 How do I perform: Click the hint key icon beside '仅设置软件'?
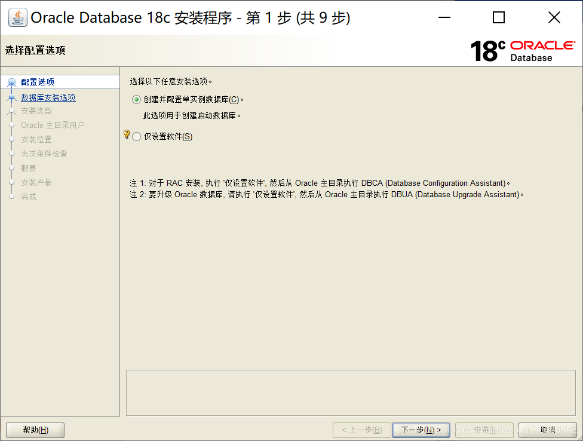(127, 134)
